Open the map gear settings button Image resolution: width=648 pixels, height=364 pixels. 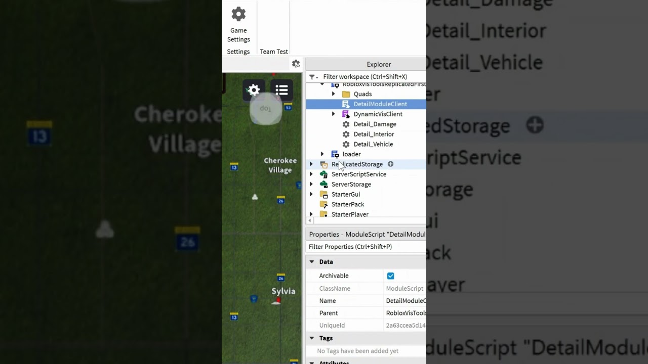coord(254,90)
